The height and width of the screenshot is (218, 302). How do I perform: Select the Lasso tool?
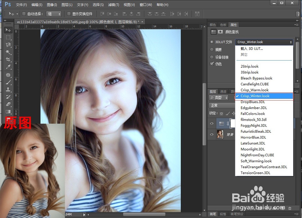(8, 45)
